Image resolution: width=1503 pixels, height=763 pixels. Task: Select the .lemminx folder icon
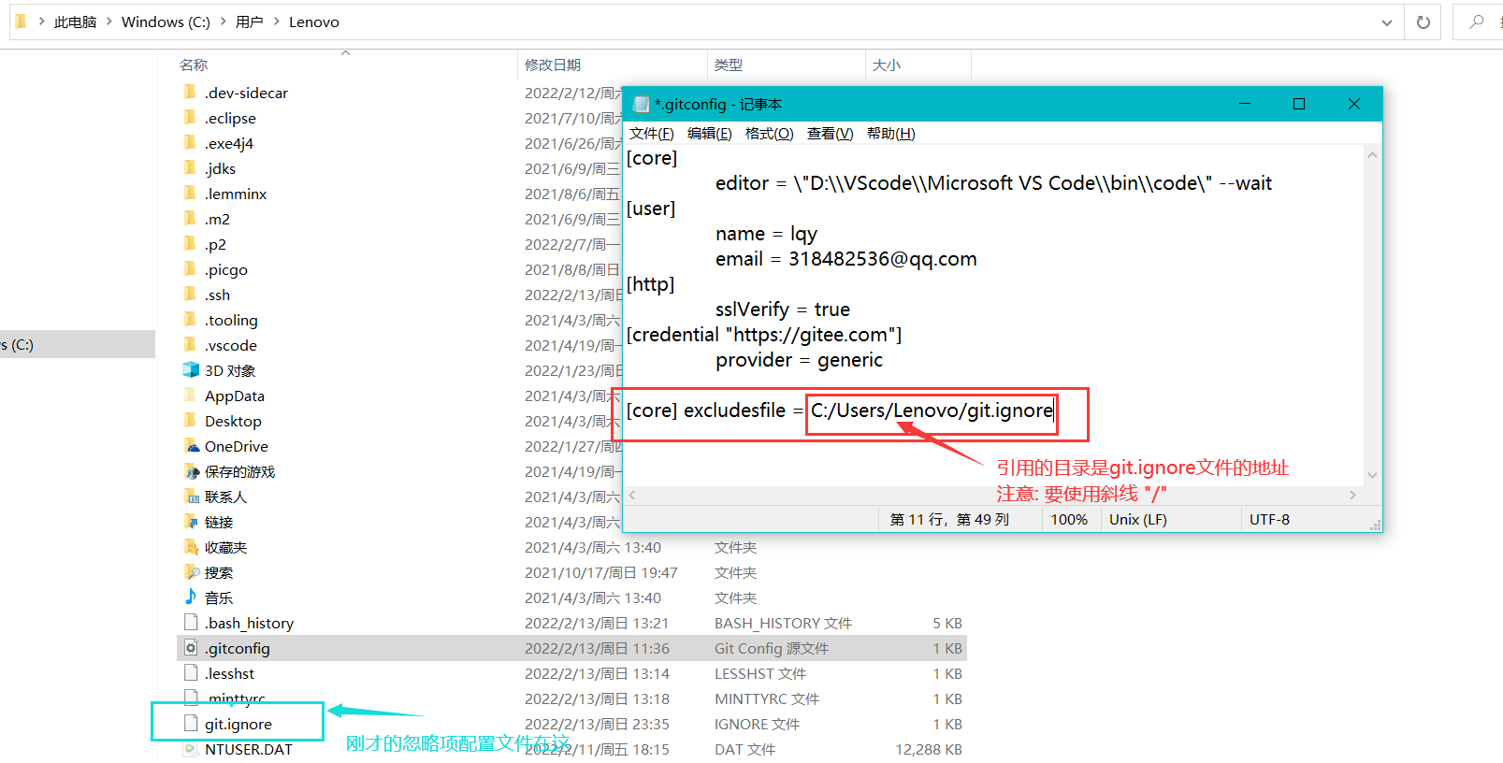191,194
